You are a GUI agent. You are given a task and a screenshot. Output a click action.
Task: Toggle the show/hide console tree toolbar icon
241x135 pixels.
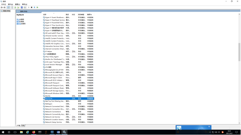pyautogui.click(x=9, y=7)
